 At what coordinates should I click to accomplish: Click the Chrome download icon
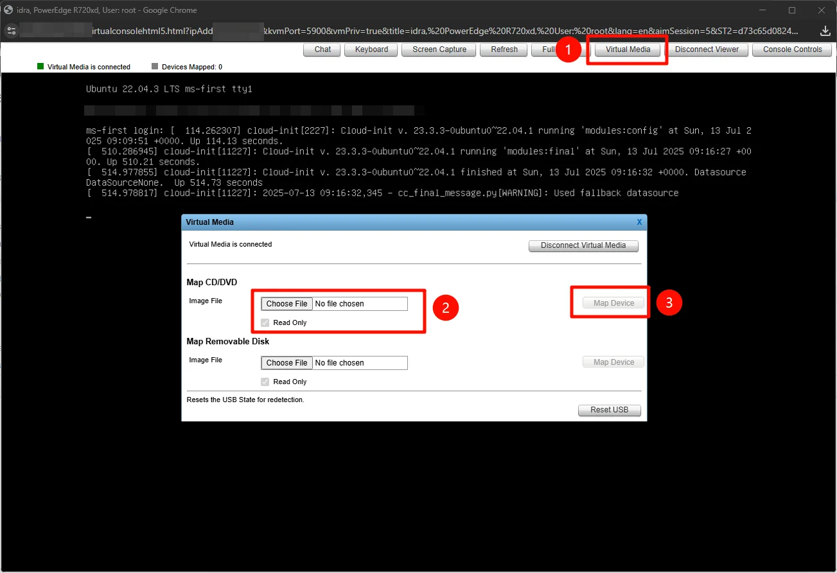825,31
